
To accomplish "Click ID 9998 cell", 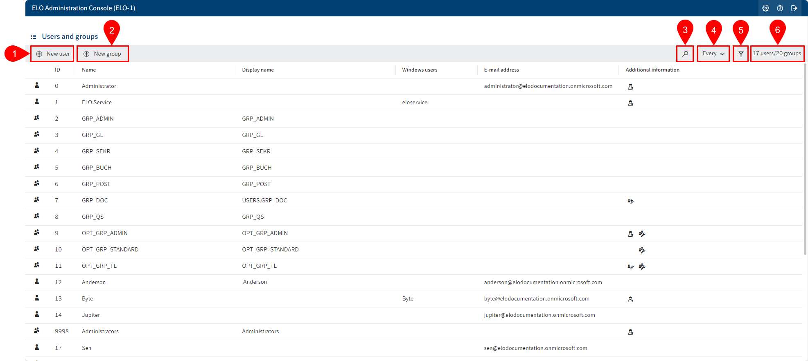I will 62,332.
